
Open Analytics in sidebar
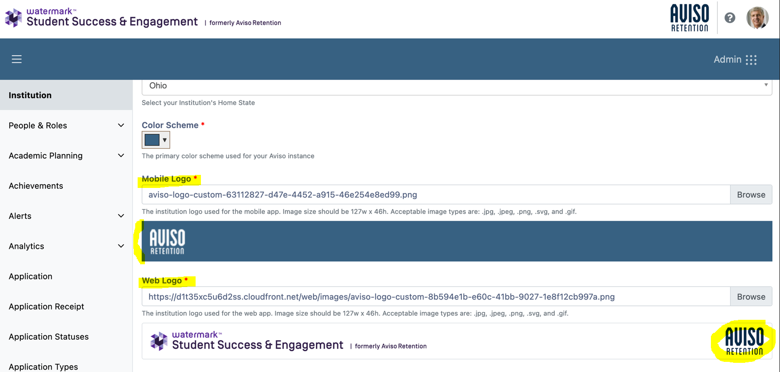tap(26, 246)
